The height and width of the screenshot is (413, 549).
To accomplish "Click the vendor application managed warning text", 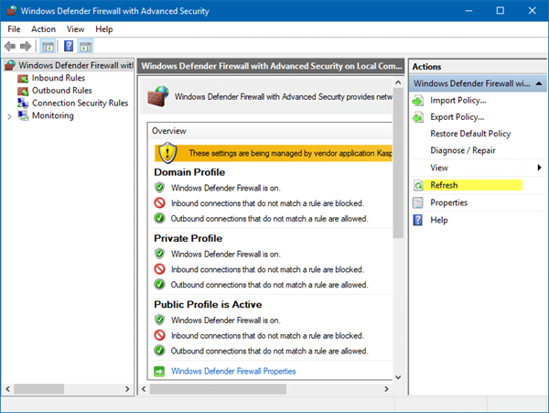I will pyautogui.click(x=290, y=153).
